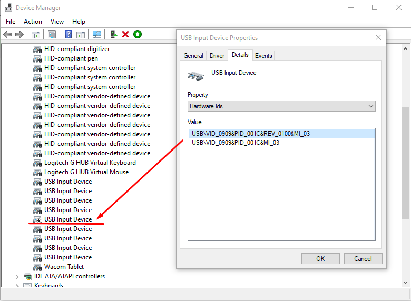Click the Back arrow toolbar icon

[x=7, y=34]
